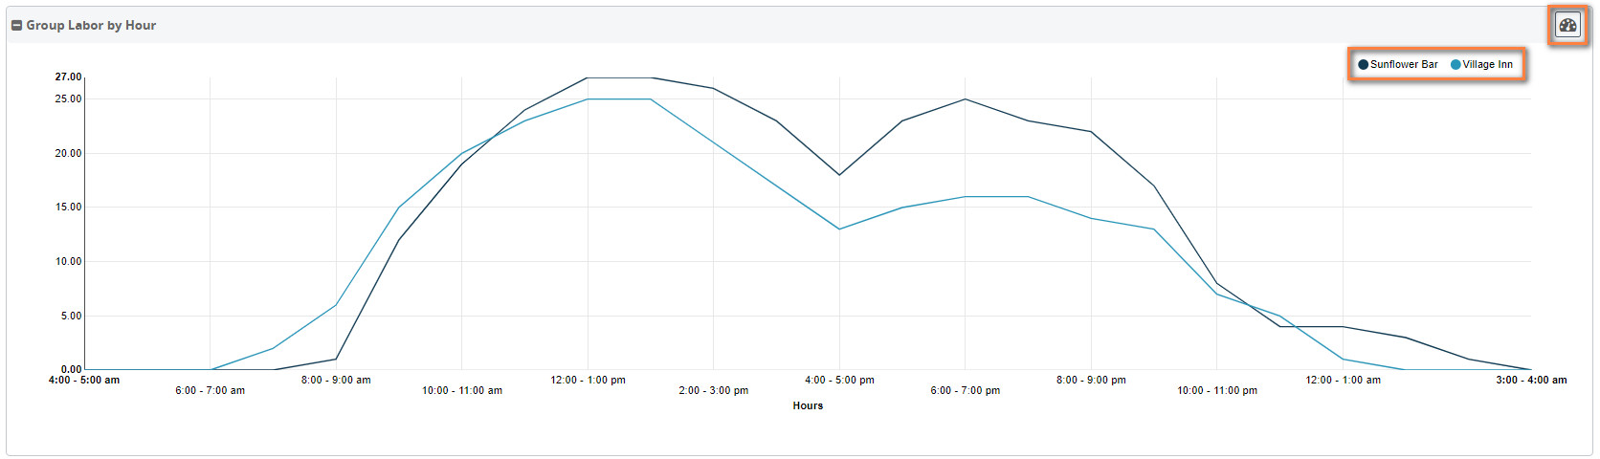Click the Group Labor by Hour title
Viewport: 1600px width, 459px height.
tap(91, 26)
